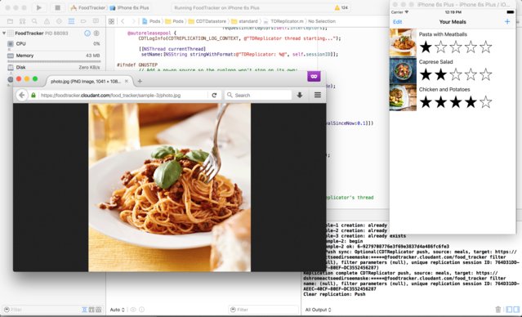Screen dimensions: 522x317
Task: Open the breakpoint navigator icon
Action: point(83,21)
